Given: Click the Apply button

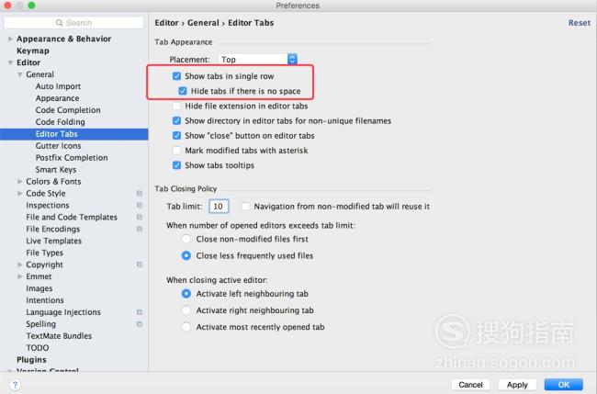Looking at the screenshot, I should pyautogui.click(x=517, y=385).
